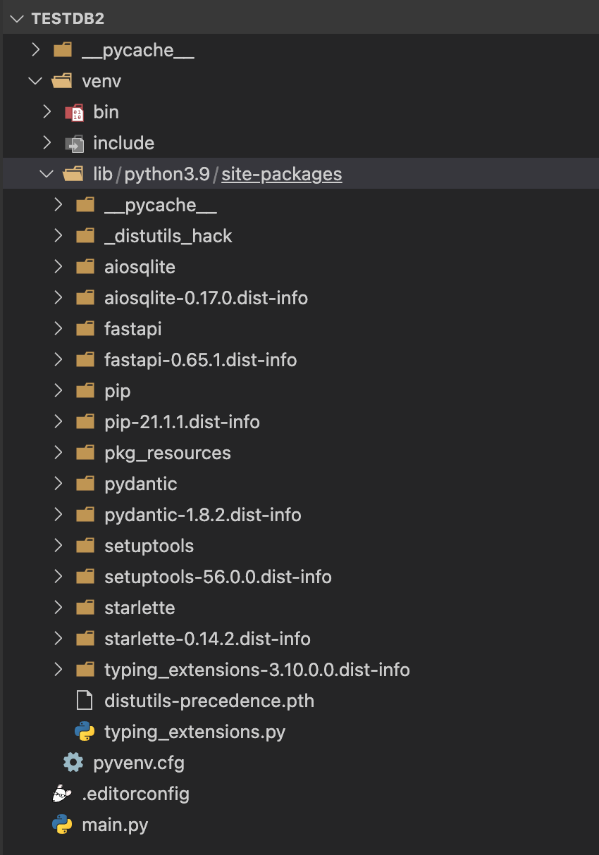Expand the aiosqlite folder
Screen dimensions: 599x855
(x=58, y=266)
